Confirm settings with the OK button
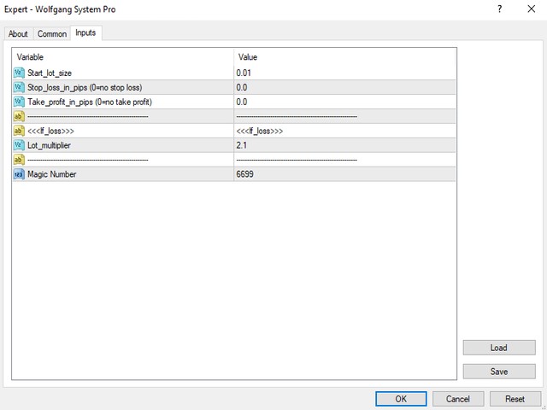This screenshot has width=547, height=410. pos(401,399)
